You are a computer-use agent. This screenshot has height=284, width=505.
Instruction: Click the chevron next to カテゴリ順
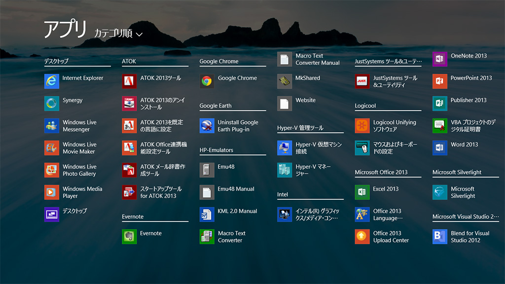coord(139,35)
